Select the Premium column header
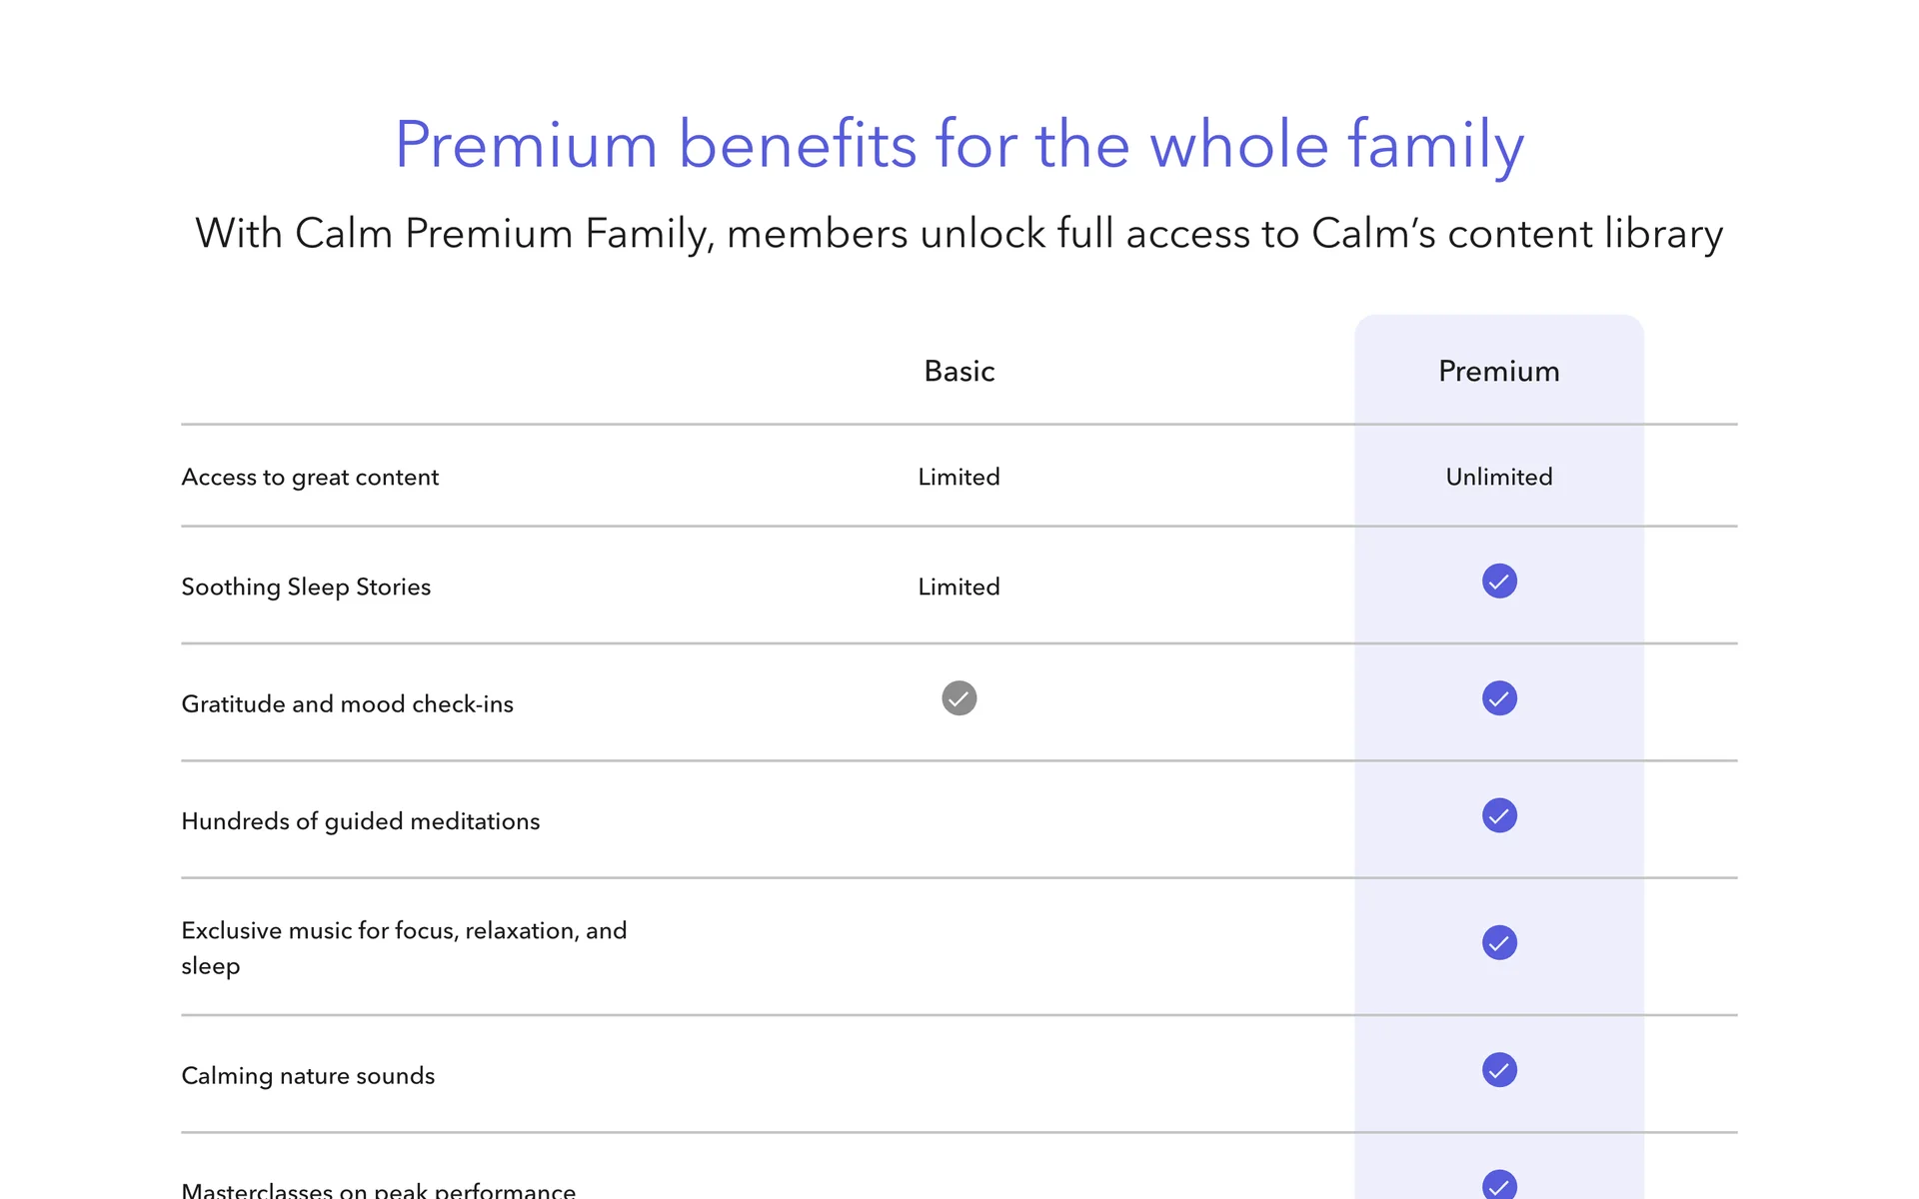 click(1498, 372)
